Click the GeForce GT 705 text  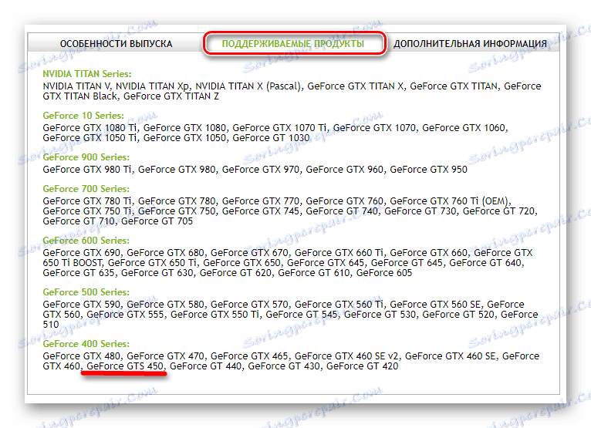(x=157, y=221)
